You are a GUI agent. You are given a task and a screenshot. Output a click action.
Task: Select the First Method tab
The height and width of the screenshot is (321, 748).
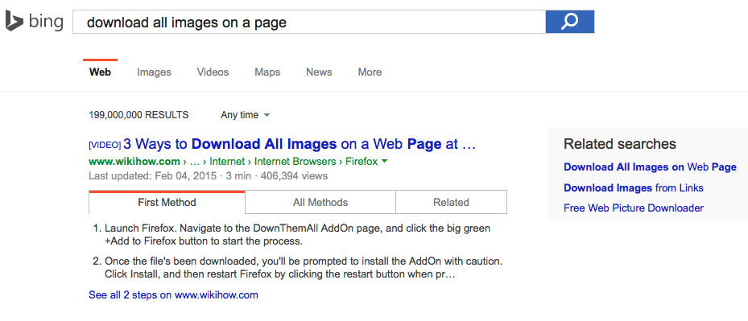[167, 202]
